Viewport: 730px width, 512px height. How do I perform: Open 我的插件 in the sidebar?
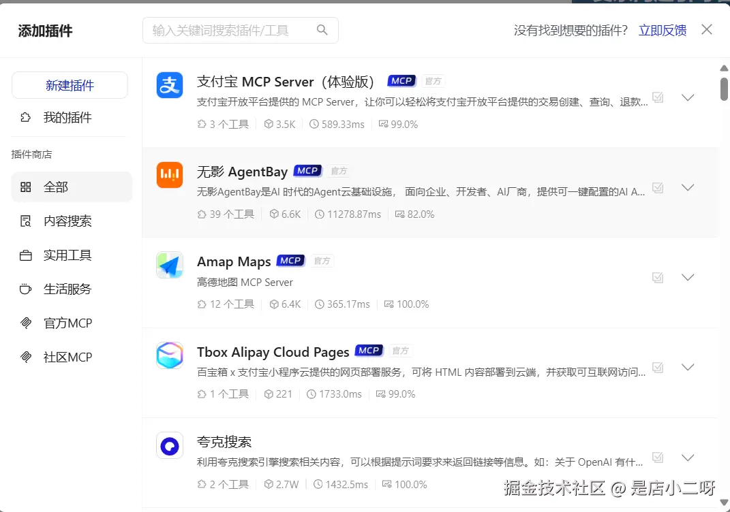[69, 117]
